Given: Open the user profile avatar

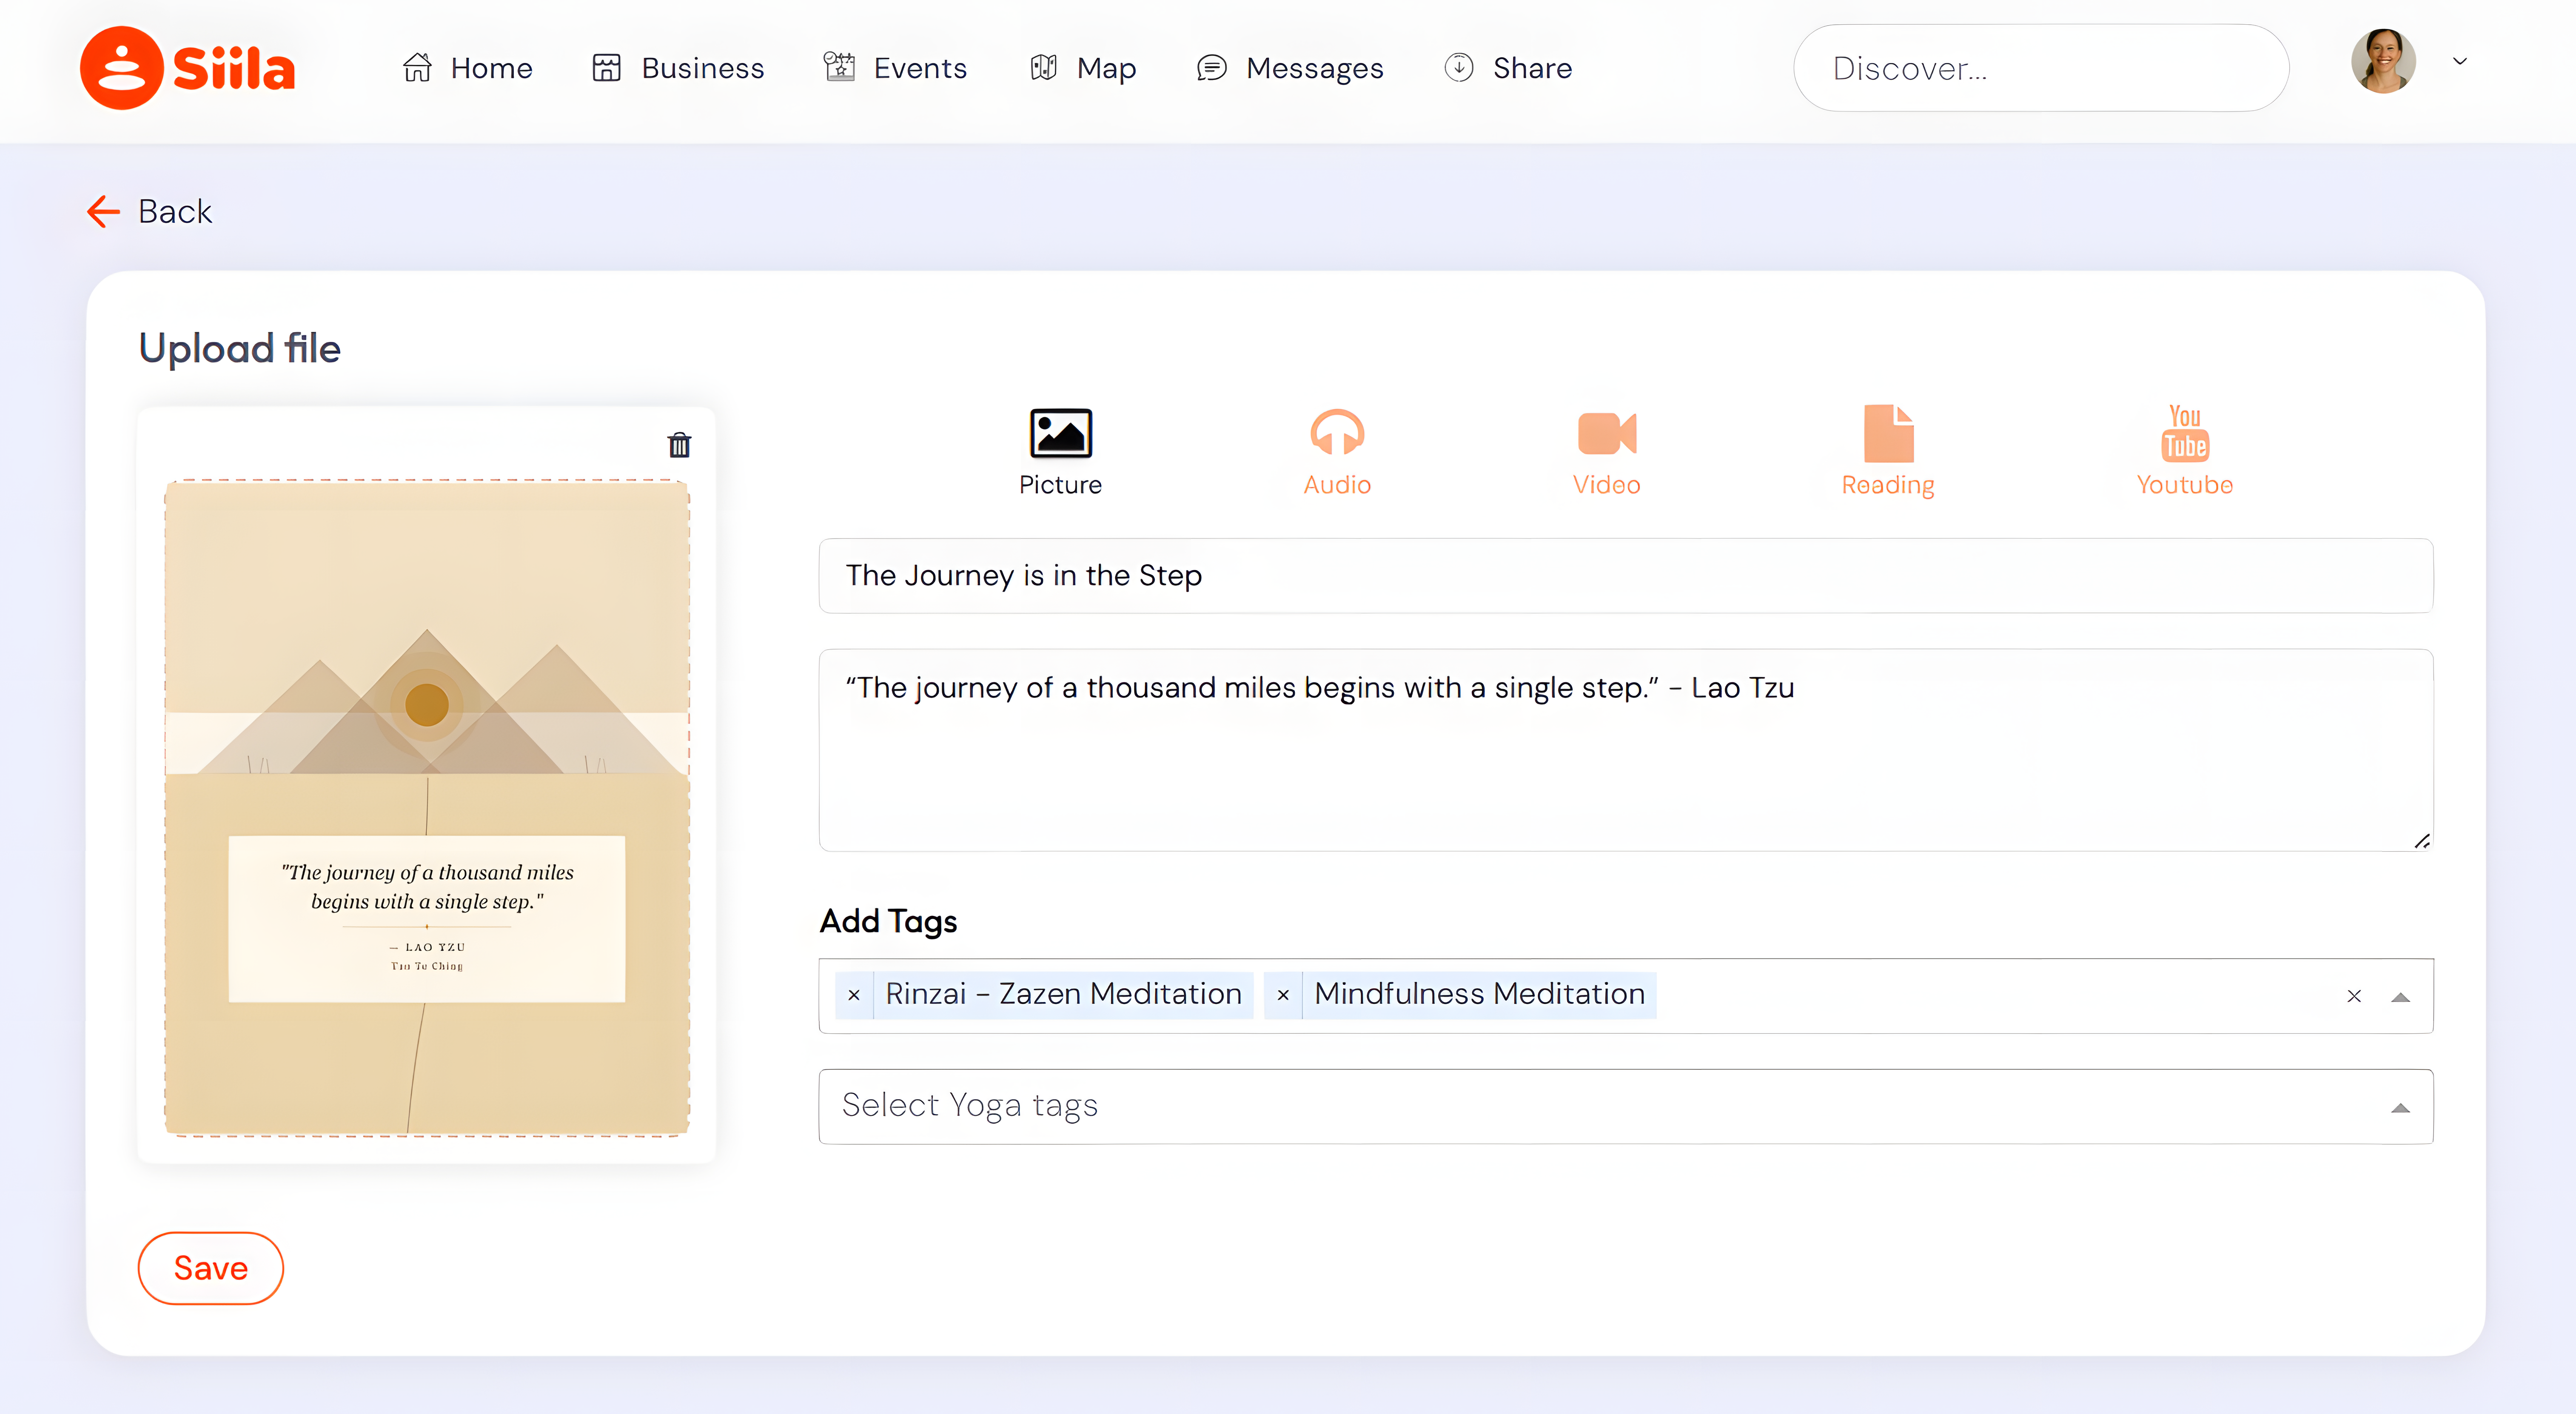Looking at the screenshot, I should (x=2383, y=61).
